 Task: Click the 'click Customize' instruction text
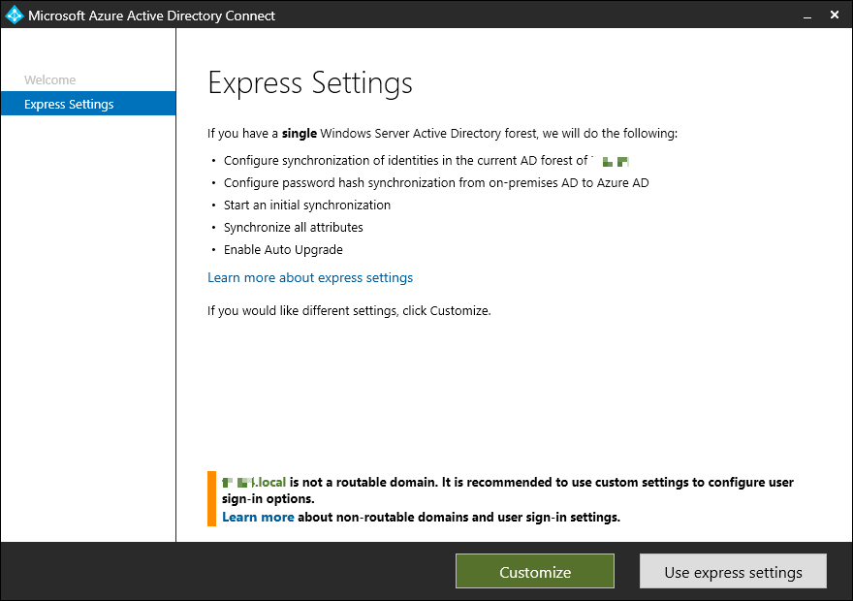pyautogui.click(x=349, y=311)
